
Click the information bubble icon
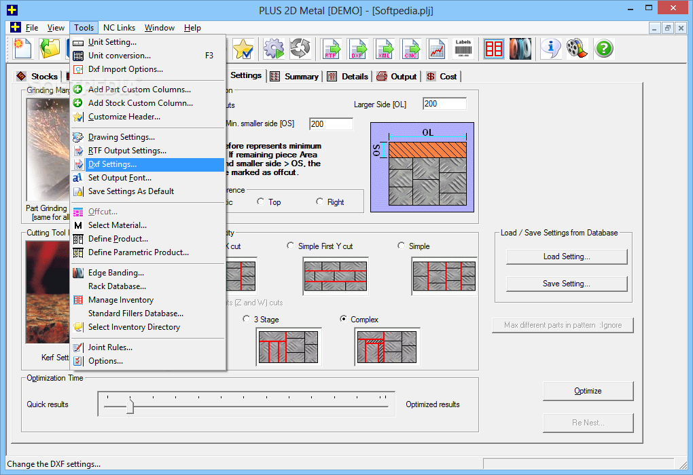pyautogui.click(x=551, y=49)
